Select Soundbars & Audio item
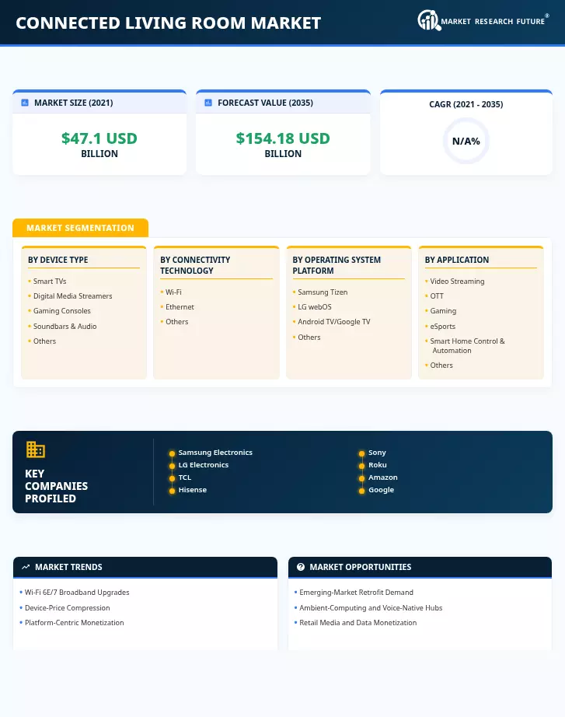565x717 pixels. click(x=65, y=326)
